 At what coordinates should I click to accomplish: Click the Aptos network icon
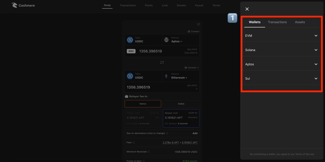pos(167,40)
